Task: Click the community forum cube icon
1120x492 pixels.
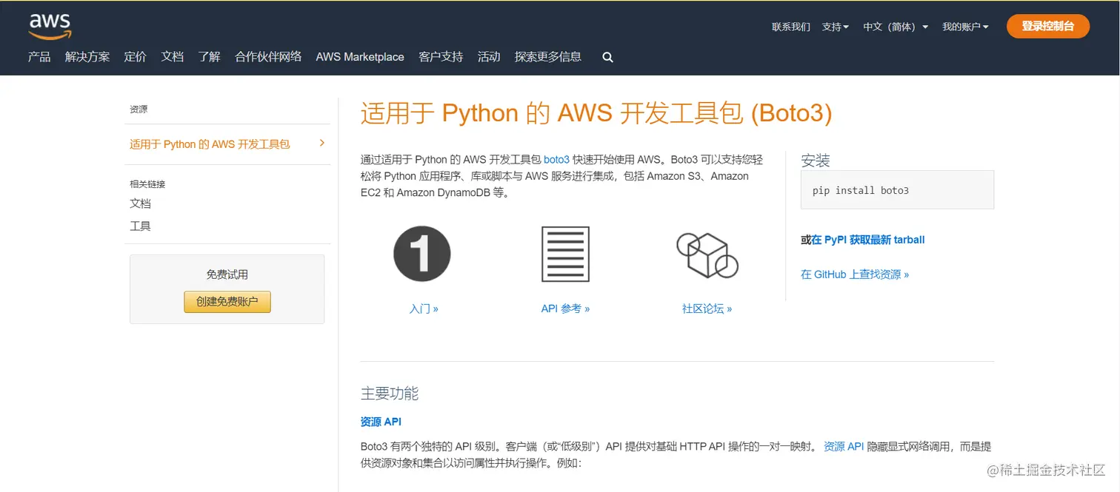Action: (707, 255)
